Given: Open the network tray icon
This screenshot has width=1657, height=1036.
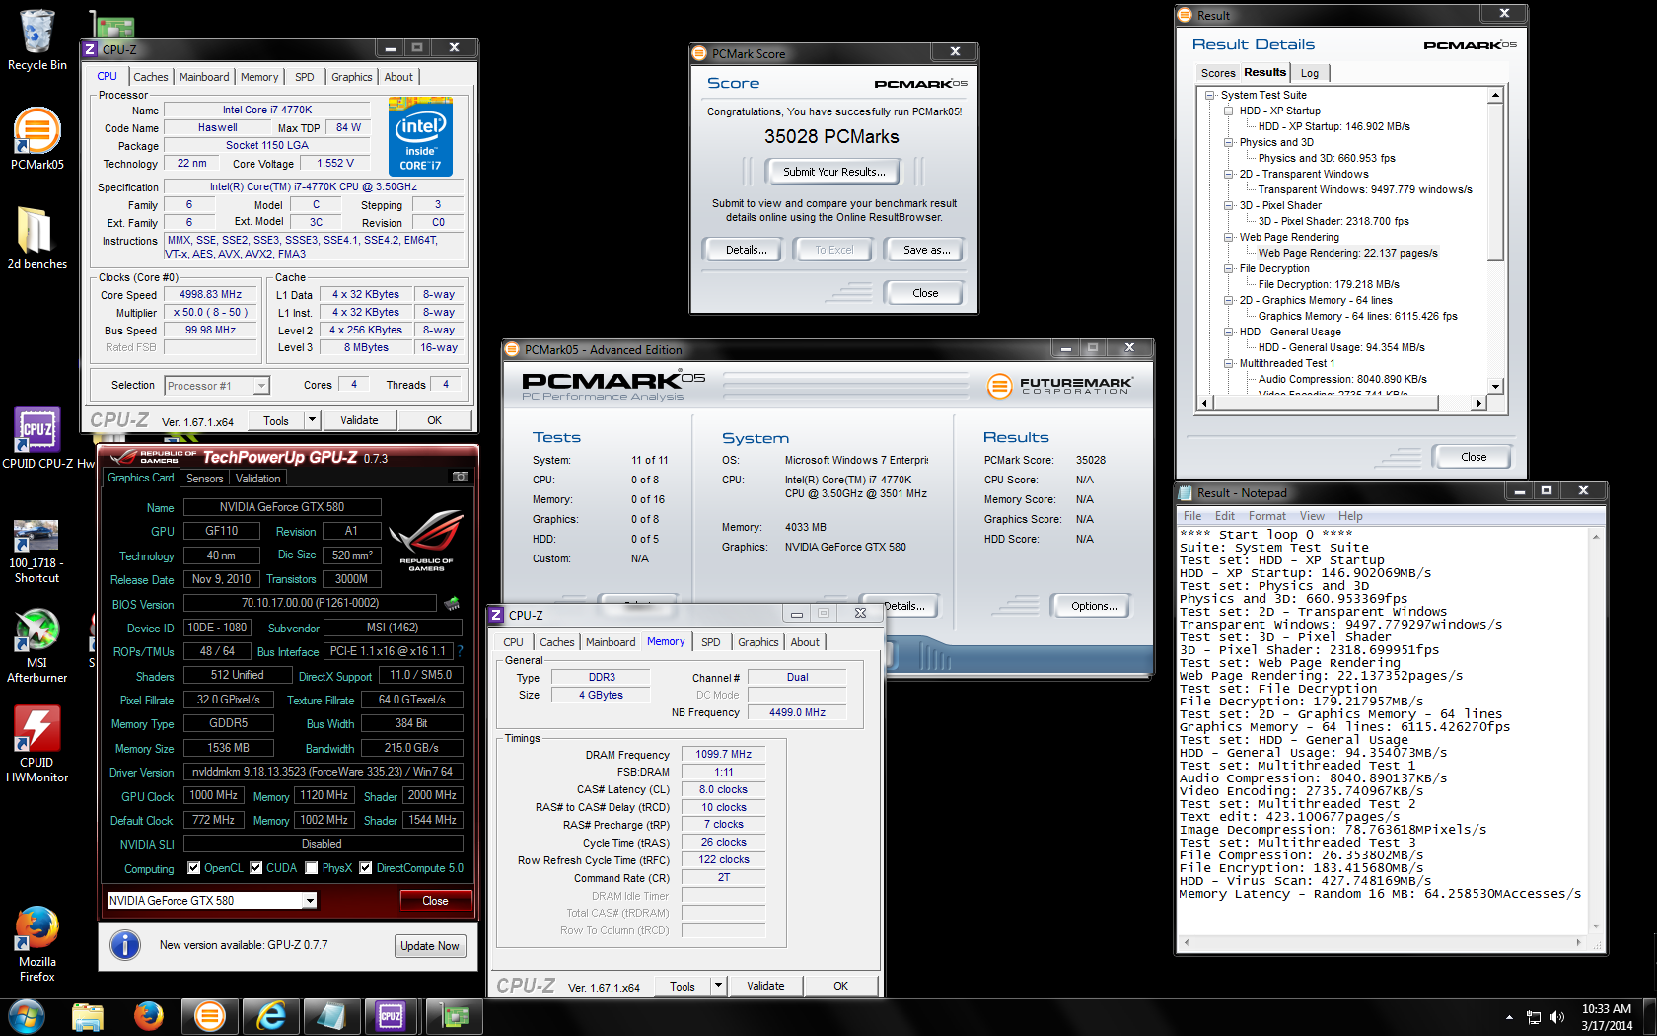Looking at the screenshot, I should click(1534, 1017).
